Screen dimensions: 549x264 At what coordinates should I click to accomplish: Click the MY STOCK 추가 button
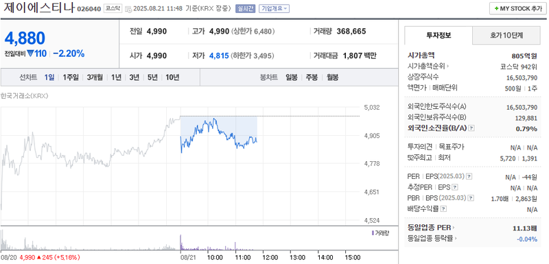pyautogui.click(x=518, y=8)
